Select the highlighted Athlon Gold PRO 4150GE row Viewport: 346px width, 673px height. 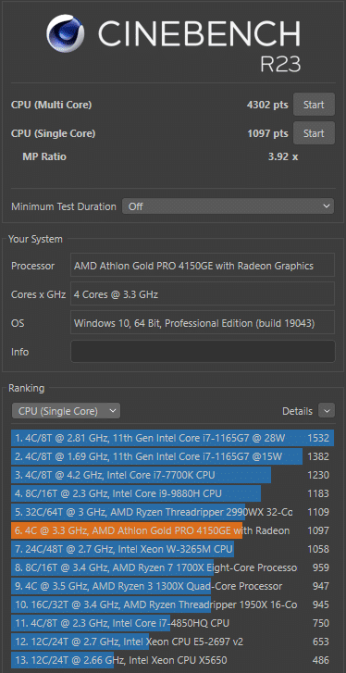tap(172, 530)
